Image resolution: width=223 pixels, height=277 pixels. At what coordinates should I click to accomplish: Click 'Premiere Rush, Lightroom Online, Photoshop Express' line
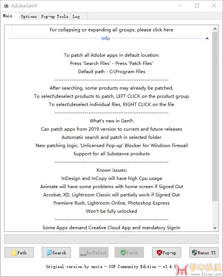(111, 203)
